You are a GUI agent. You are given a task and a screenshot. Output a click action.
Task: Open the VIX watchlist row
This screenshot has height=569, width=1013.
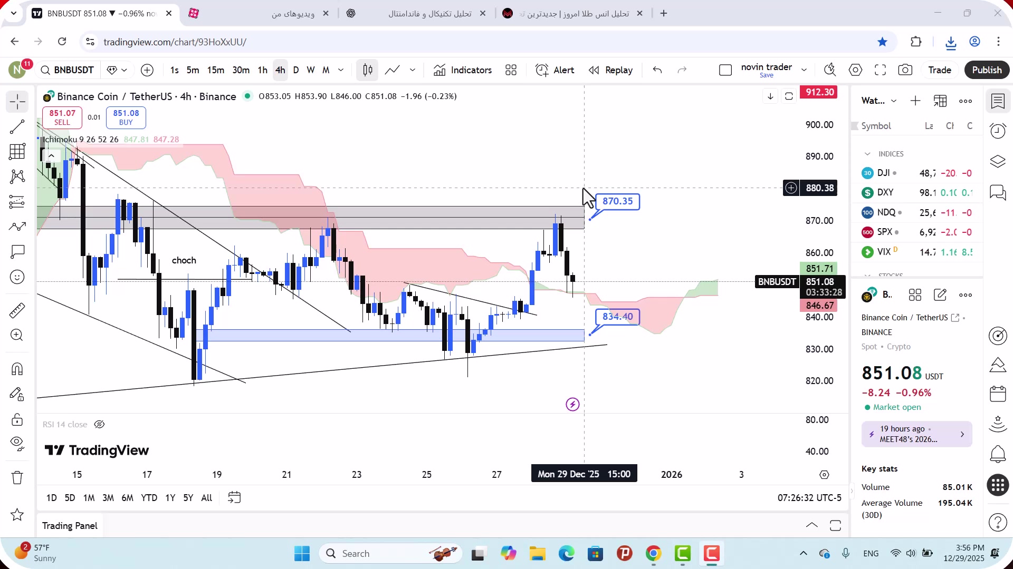click(917, 252)
